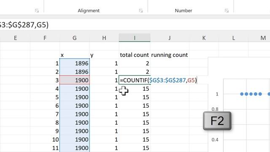The width and height of the screenshot is (270, 152).
Task: Click the chart's y-axis label 0.4
Action: (x=215, y=140)
